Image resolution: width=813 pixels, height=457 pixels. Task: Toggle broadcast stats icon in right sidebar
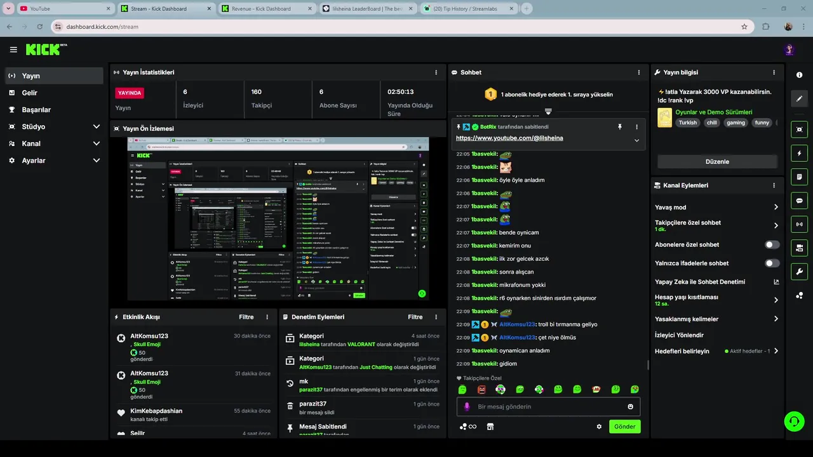pyautogui.click(x=799, y=224)
